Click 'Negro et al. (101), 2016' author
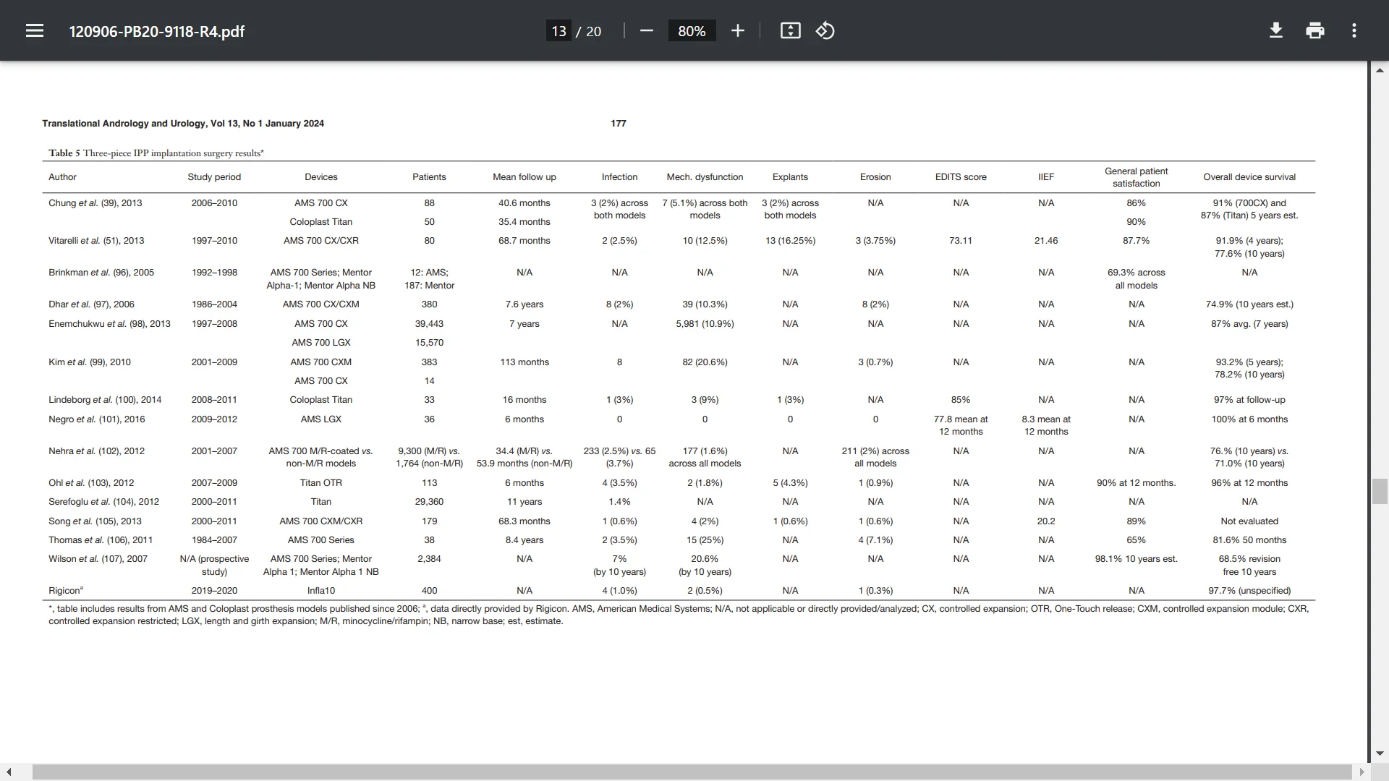This screenshot has height=781, width=1389. 97,419
